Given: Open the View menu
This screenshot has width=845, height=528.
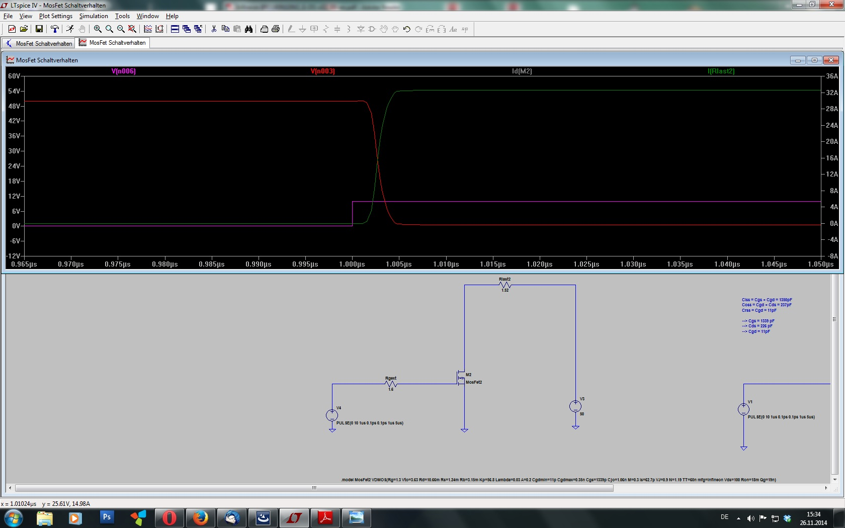Looking at the screenshot, I should point(26,16).
